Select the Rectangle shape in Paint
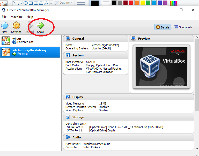Viewport: 199px width, 156px height. click(31, 3)
